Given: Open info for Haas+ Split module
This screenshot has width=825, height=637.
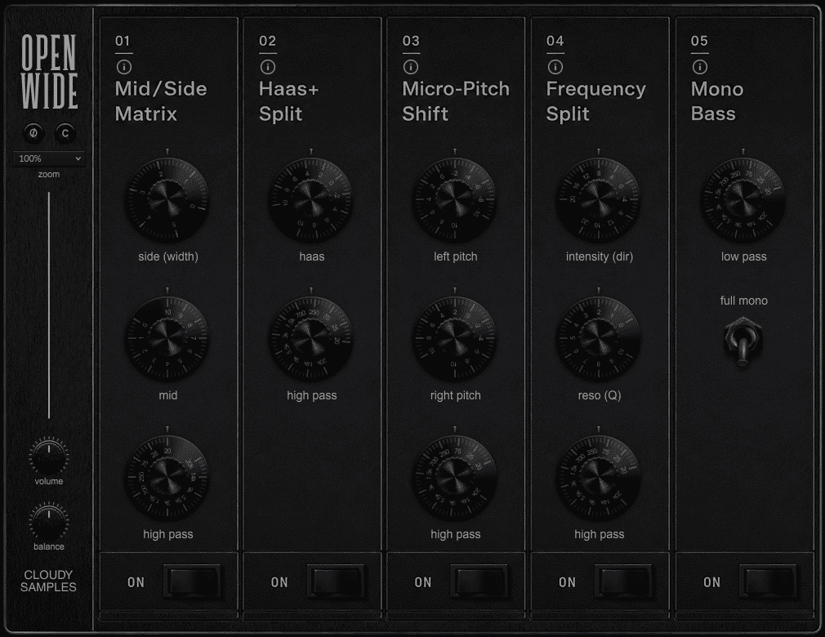Looking at the screenshot, I should coord(267,67).
